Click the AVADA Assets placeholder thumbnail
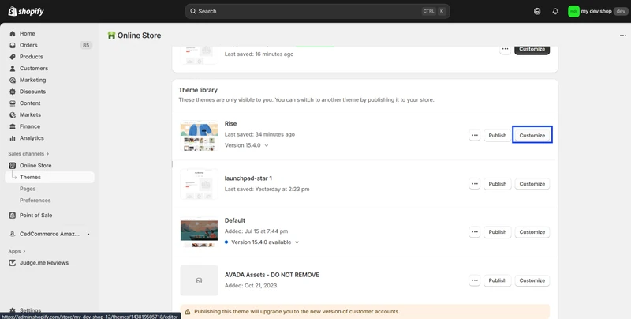The image size is (631, 319). coord(200,280)
